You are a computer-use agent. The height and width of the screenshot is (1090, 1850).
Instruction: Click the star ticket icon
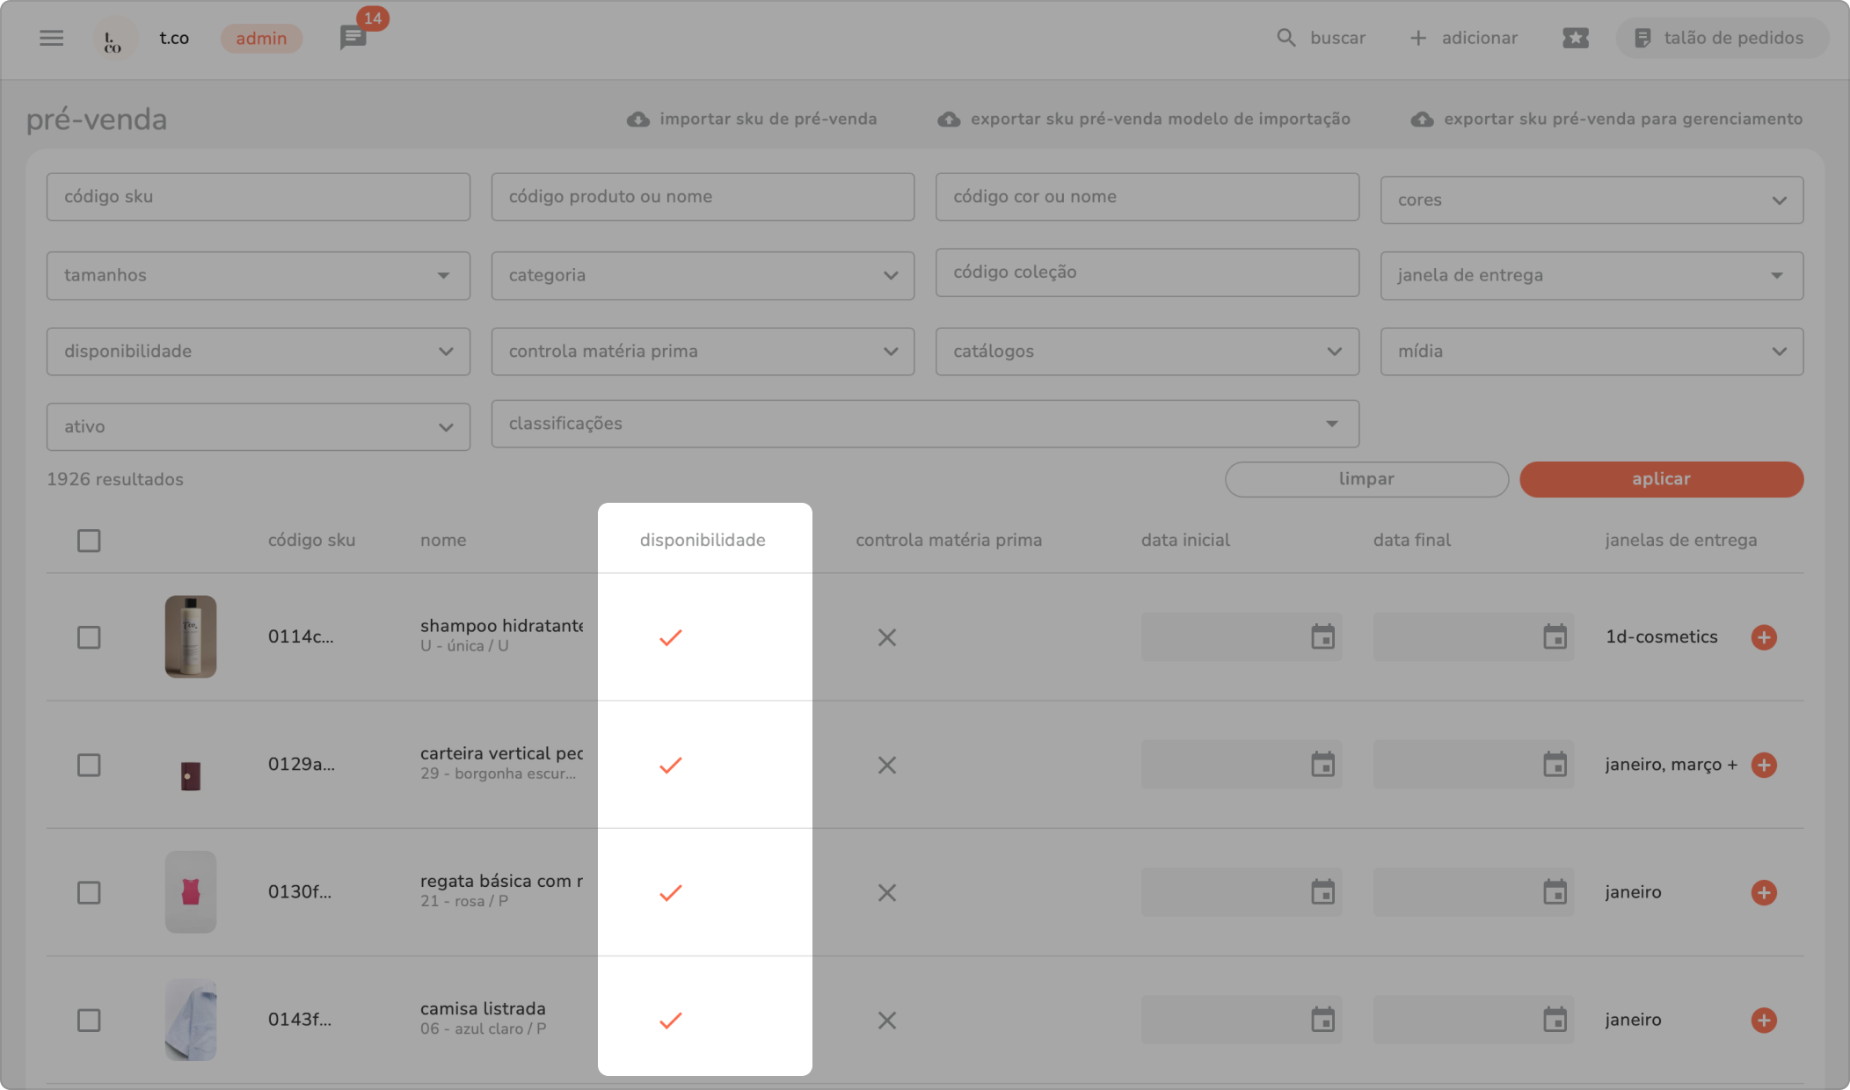[1575, 38]
